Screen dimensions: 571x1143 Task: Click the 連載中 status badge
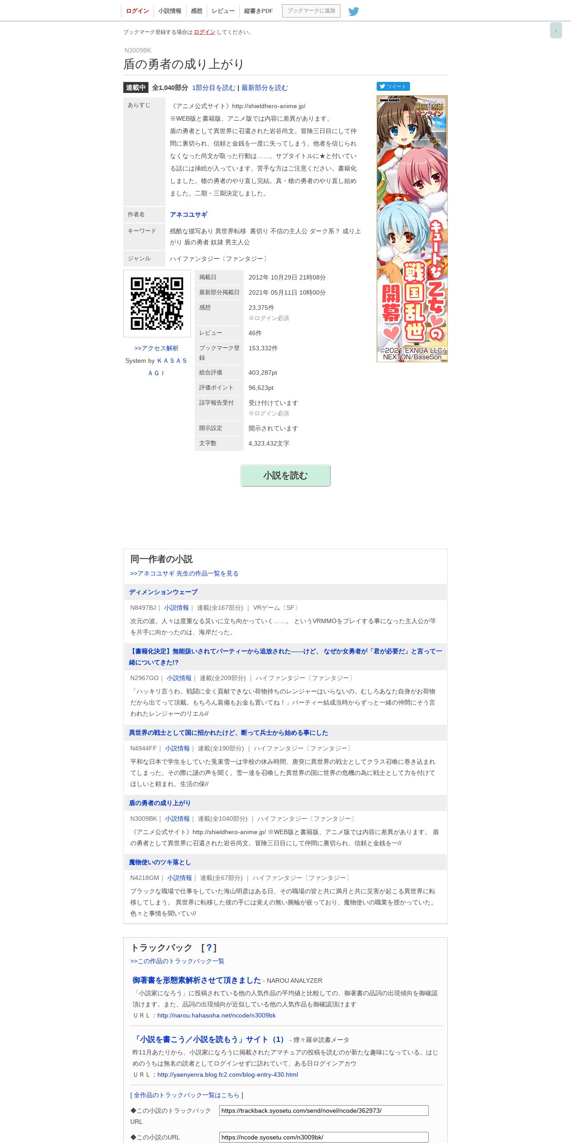tap(136, 88)
